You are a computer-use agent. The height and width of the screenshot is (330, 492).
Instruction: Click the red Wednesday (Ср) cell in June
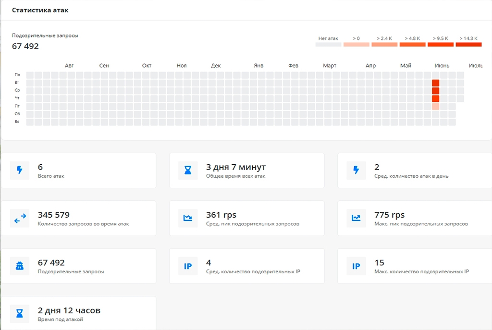[435, 91]
